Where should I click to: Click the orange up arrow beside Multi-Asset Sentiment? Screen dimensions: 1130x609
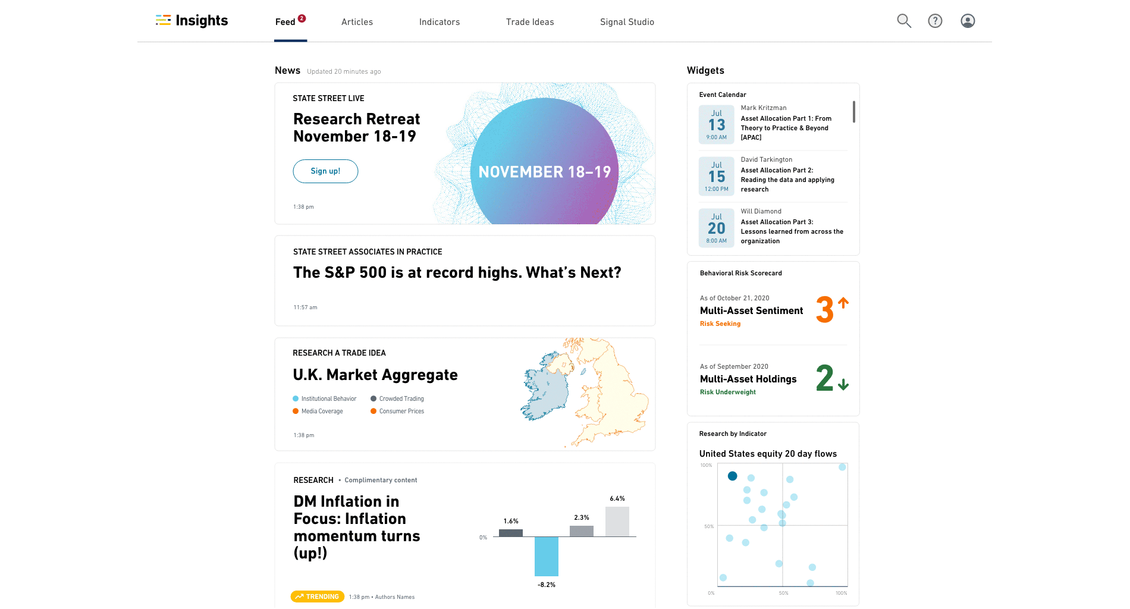click(x=842, y=303)
